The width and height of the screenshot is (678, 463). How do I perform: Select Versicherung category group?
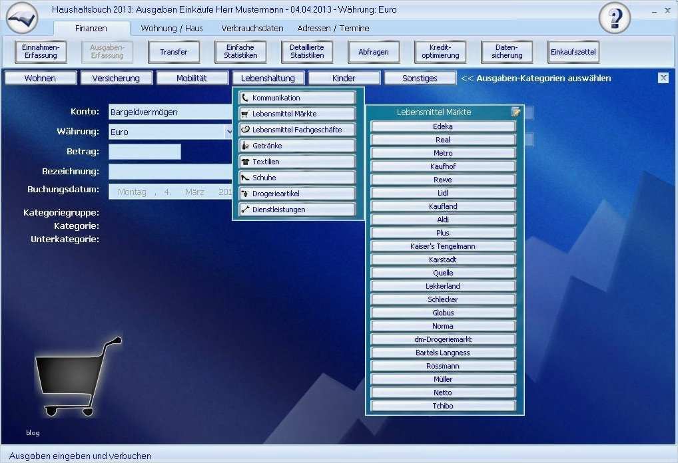[x=117, y=78]
